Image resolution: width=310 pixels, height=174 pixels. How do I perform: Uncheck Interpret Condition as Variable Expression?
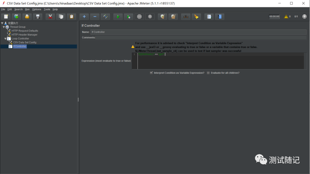coord(152,73)
